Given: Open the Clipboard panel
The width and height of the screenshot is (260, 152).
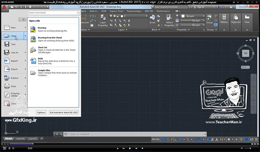Looking at the screenshot, I should [x=236, y=22].
